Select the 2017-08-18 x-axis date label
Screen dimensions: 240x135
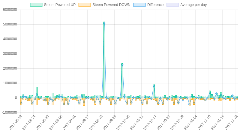pos(15,123)
